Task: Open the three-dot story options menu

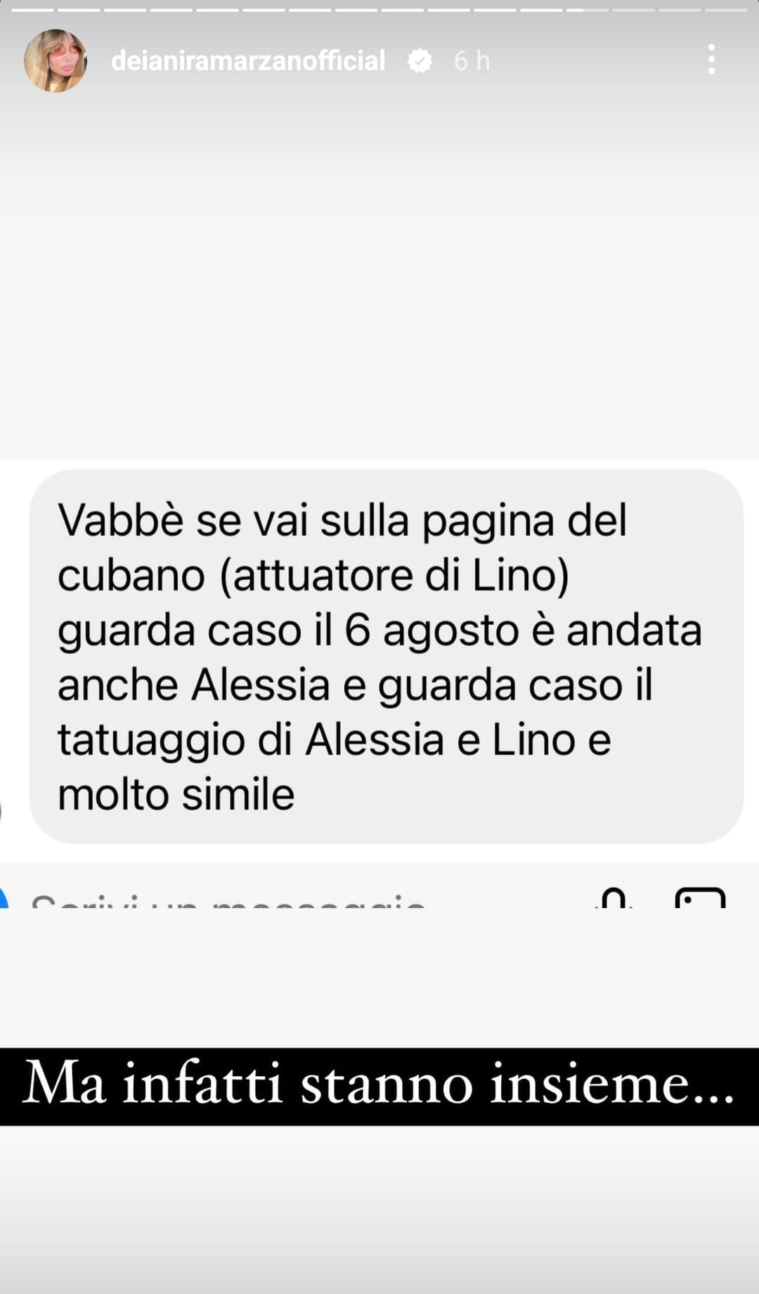Action: pos(711,60)
